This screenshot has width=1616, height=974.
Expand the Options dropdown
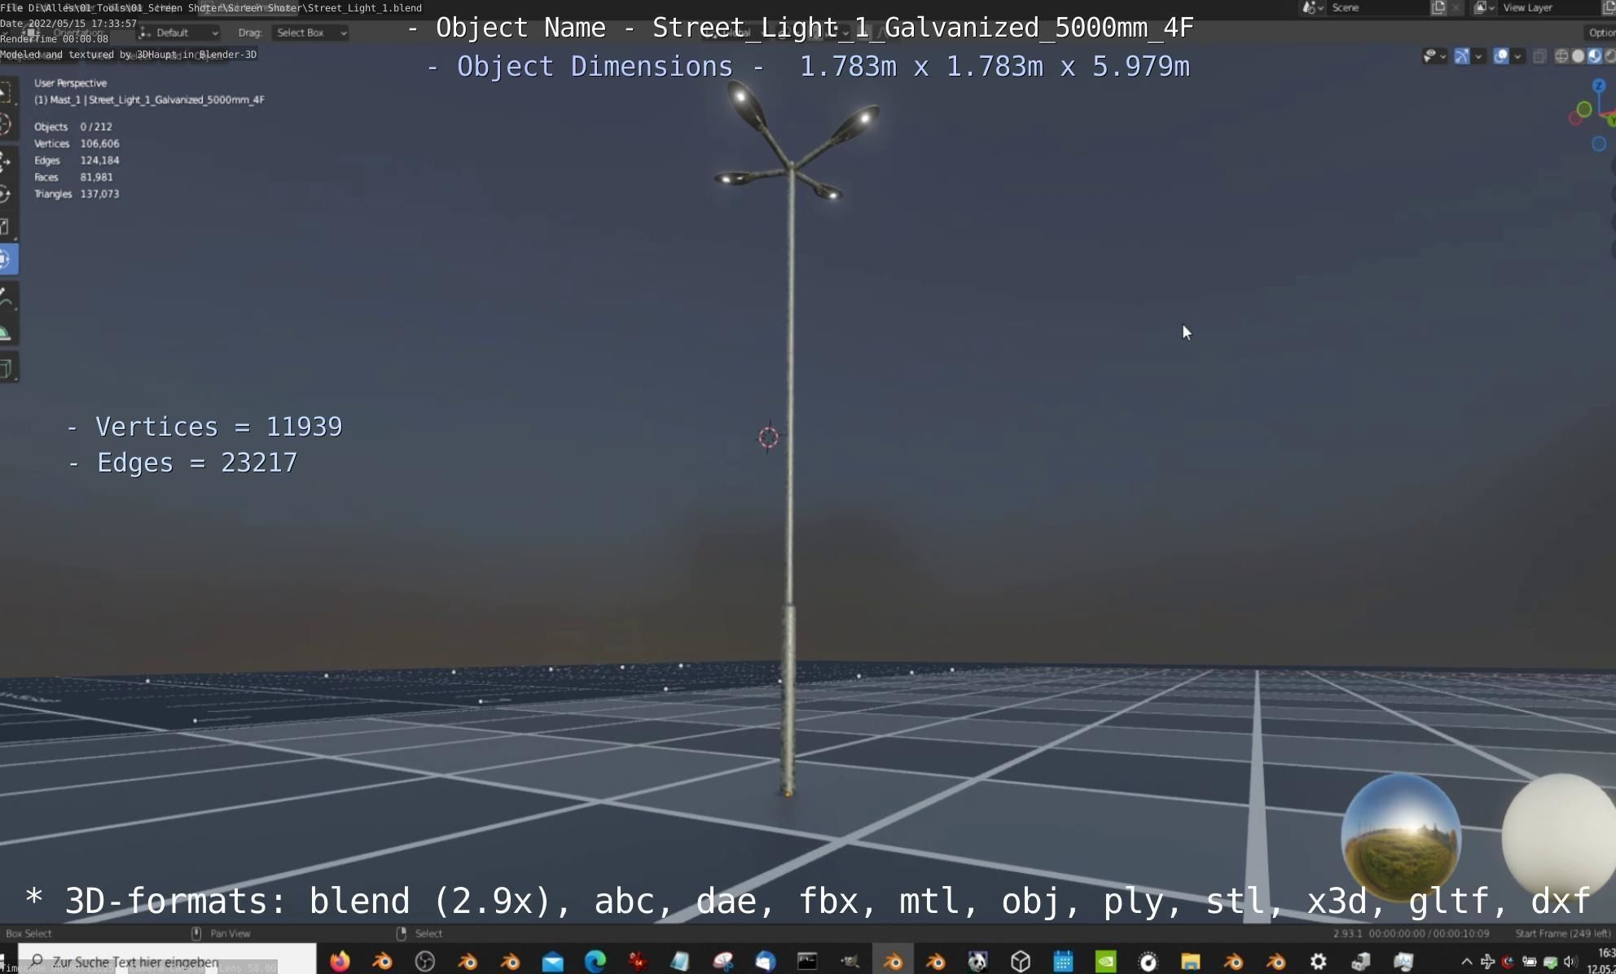point(1601,33)
